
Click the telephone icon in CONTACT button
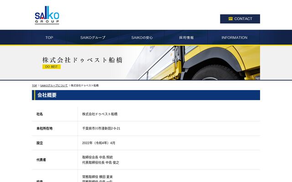pos(230,19)
